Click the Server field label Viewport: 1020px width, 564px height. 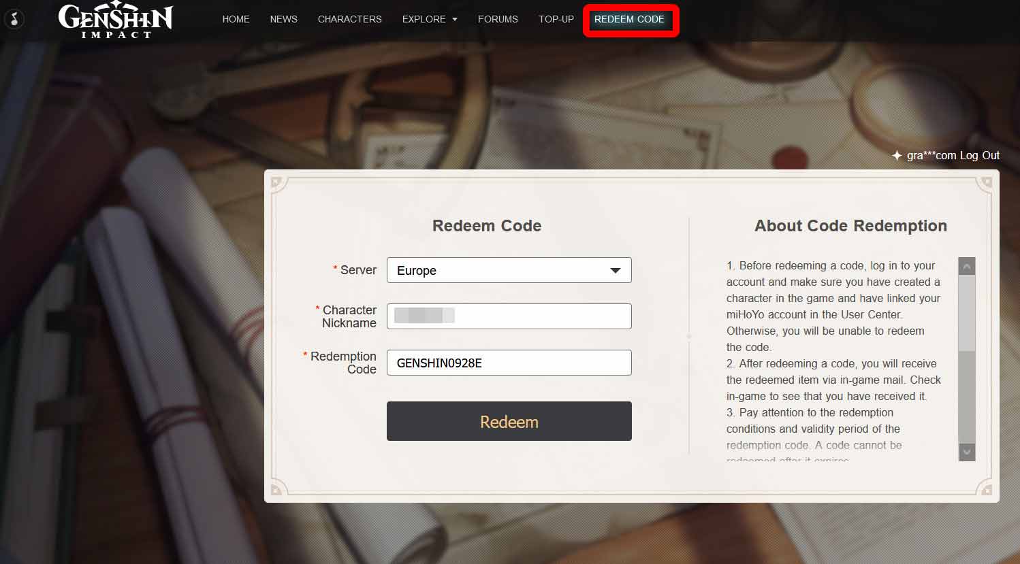click(358, 270)
